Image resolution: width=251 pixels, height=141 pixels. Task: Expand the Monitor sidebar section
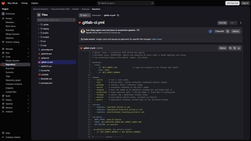(x=16, y=108)
